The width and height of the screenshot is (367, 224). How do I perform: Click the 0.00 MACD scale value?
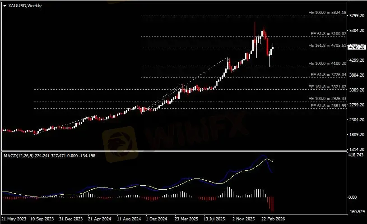click(353, 197)
